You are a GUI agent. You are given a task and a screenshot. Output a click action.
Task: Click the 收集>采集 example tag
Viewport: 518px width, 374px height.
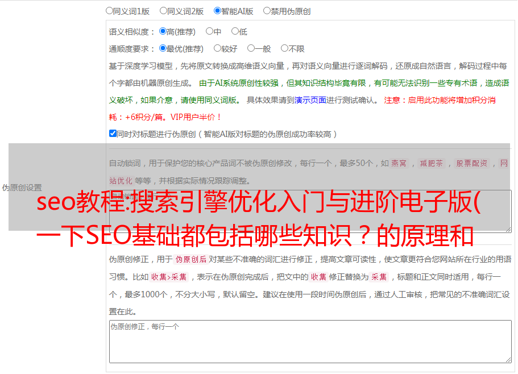(x=169, y=277)
